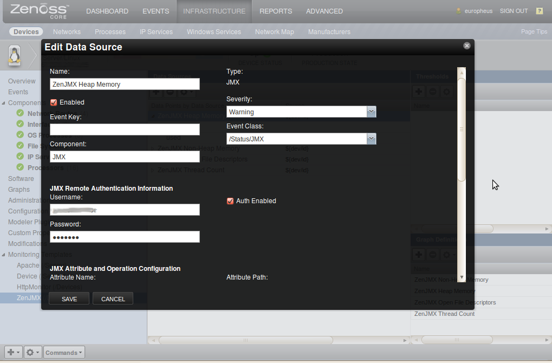Click the data sources horizontal scrollbar thumb
552x363 pixels.
(245, 340)
